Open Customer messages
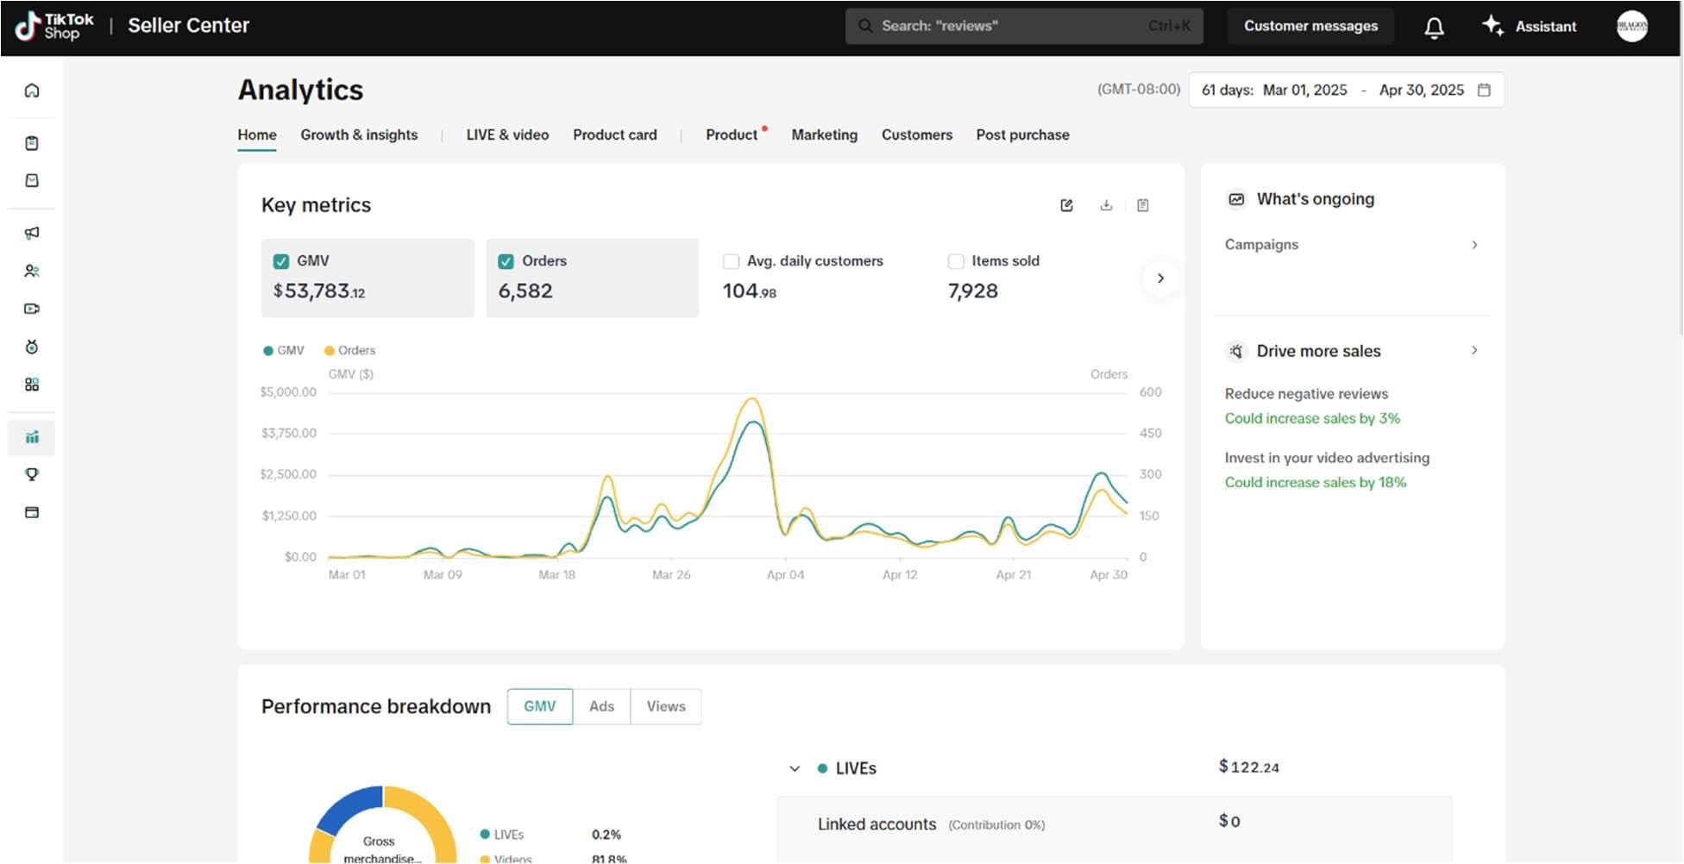 pos(1310,26)
